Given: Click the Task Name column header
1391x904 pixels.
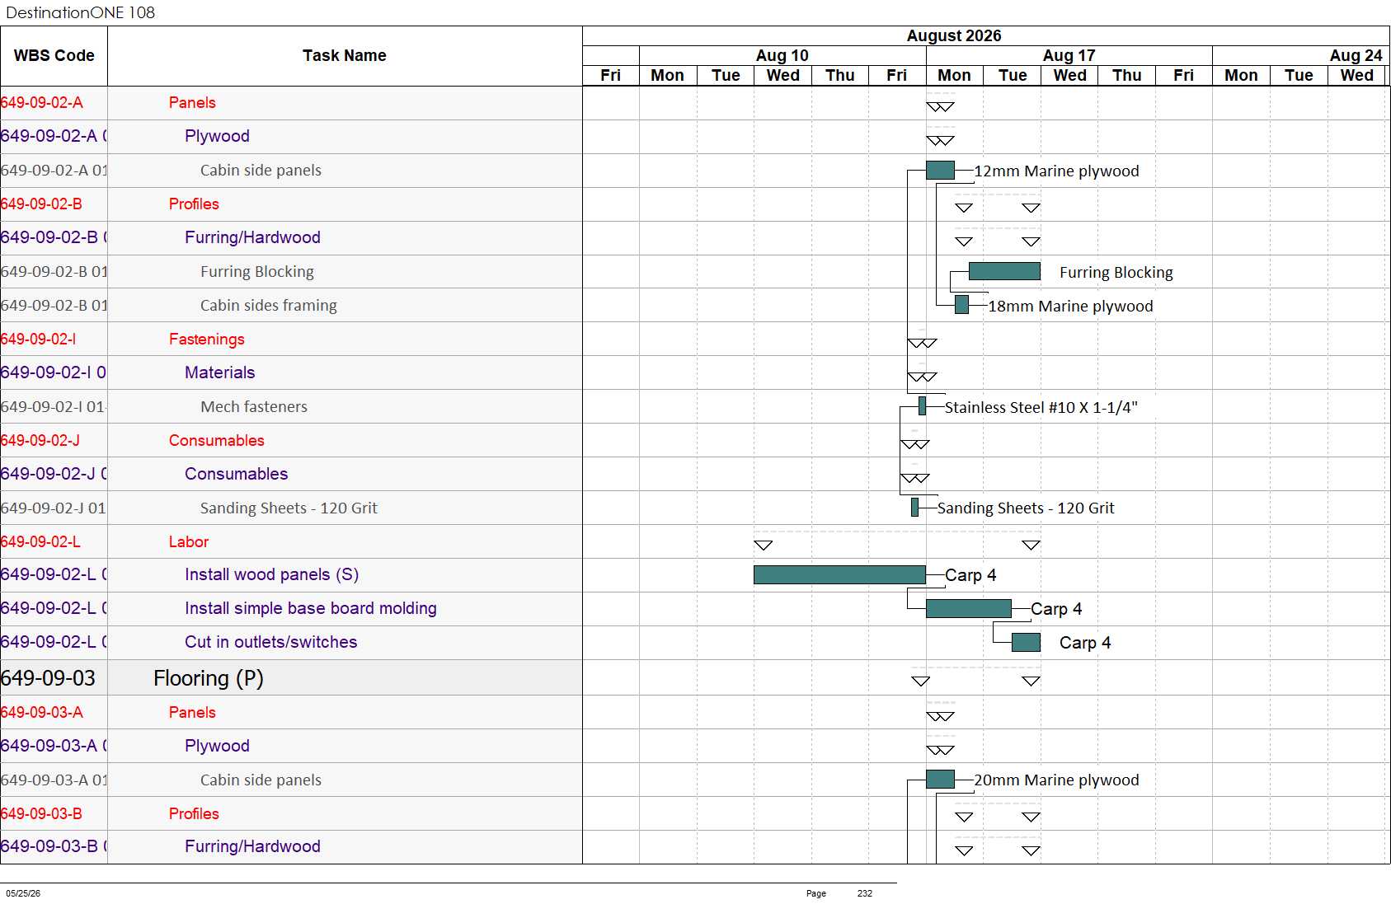Looking at the screenshot, I should pos(345,56).
